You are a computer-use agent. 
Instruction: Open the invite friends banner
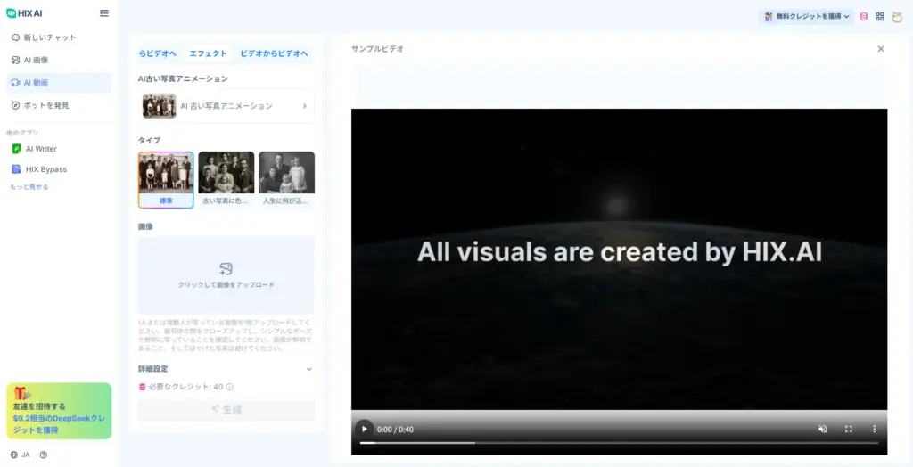pos(59,411)
